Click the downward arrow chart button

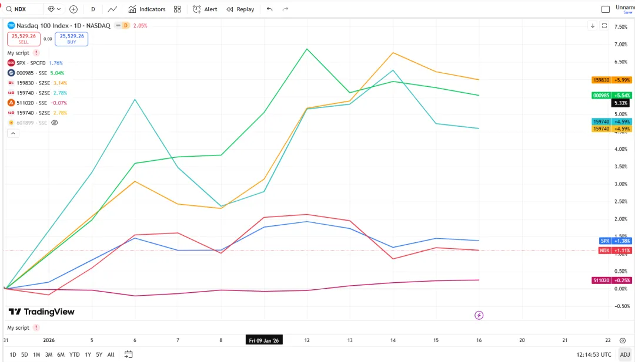pos(593,25)
